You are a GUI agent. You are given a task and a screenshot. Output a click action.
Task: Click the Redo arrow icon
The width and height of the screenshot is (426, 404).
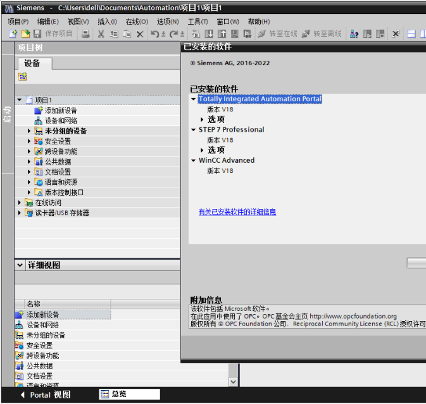tap(173, 34)
